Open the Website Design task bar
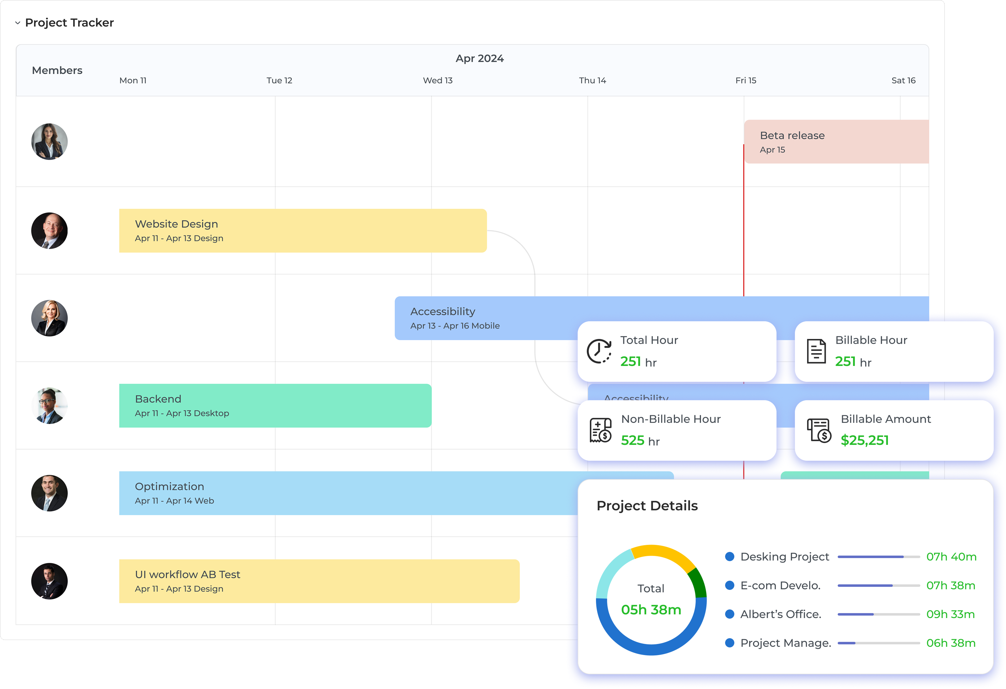The width and height of the screenshot is (1006, 689). coord(303,231)
